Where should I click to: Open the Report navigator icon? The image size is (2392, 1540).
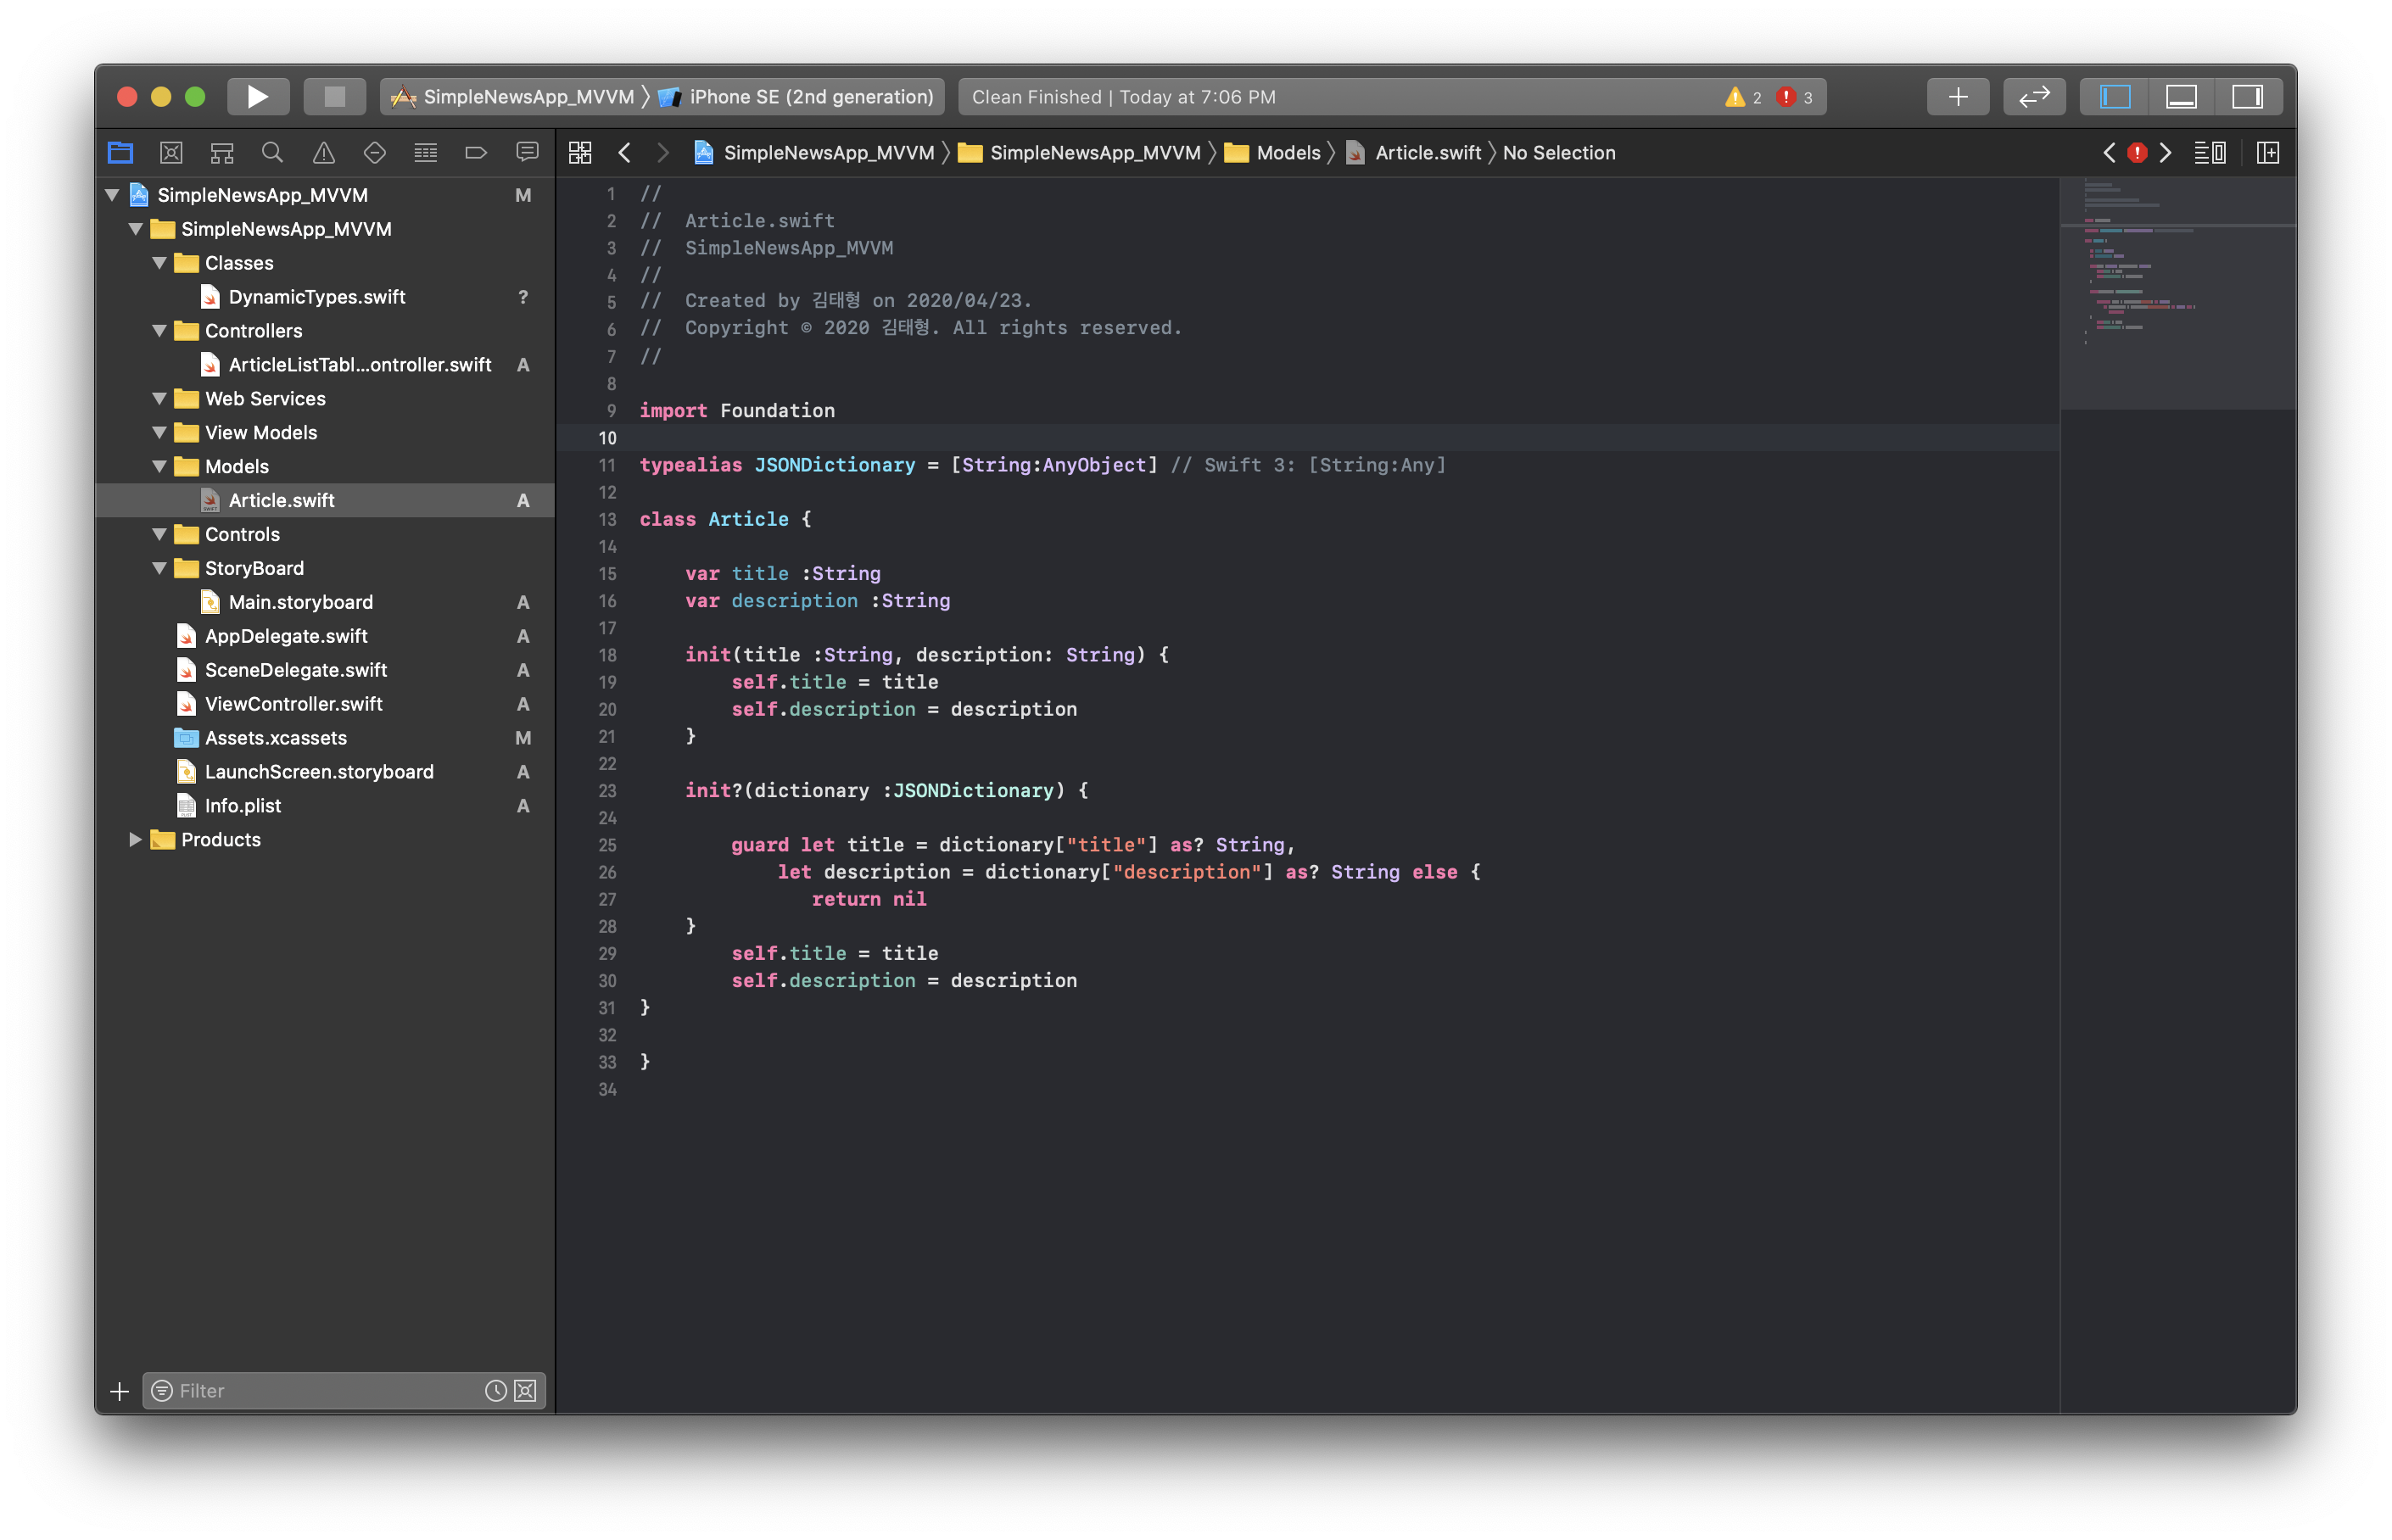[527, 153]
